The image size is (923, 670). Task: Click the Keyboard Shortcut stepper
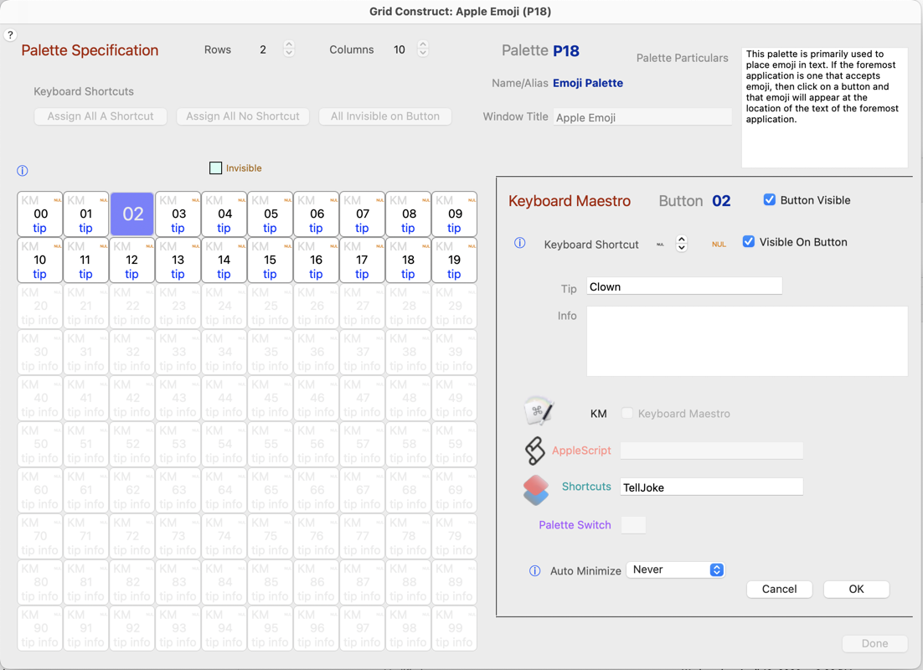pyautogui.click(x=682, y=244)
